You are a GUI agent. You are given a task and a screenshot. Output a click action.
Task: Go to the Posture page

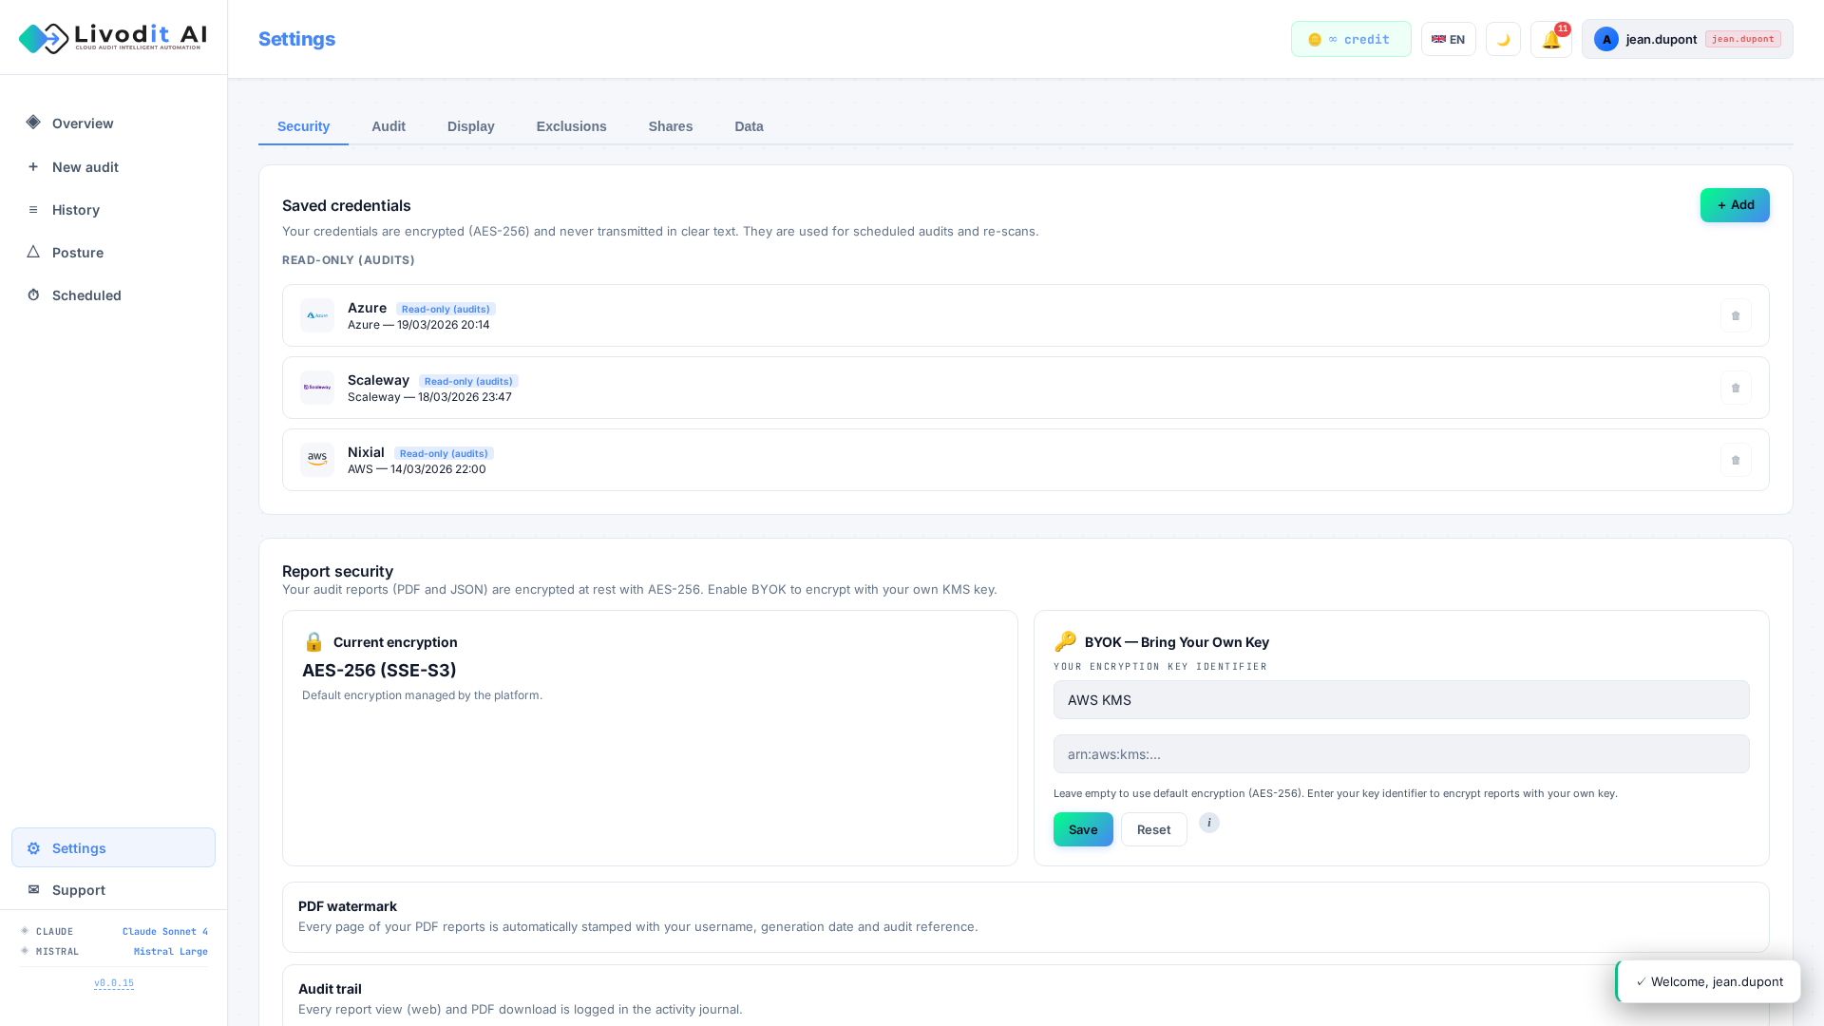[x=78, y=253]
